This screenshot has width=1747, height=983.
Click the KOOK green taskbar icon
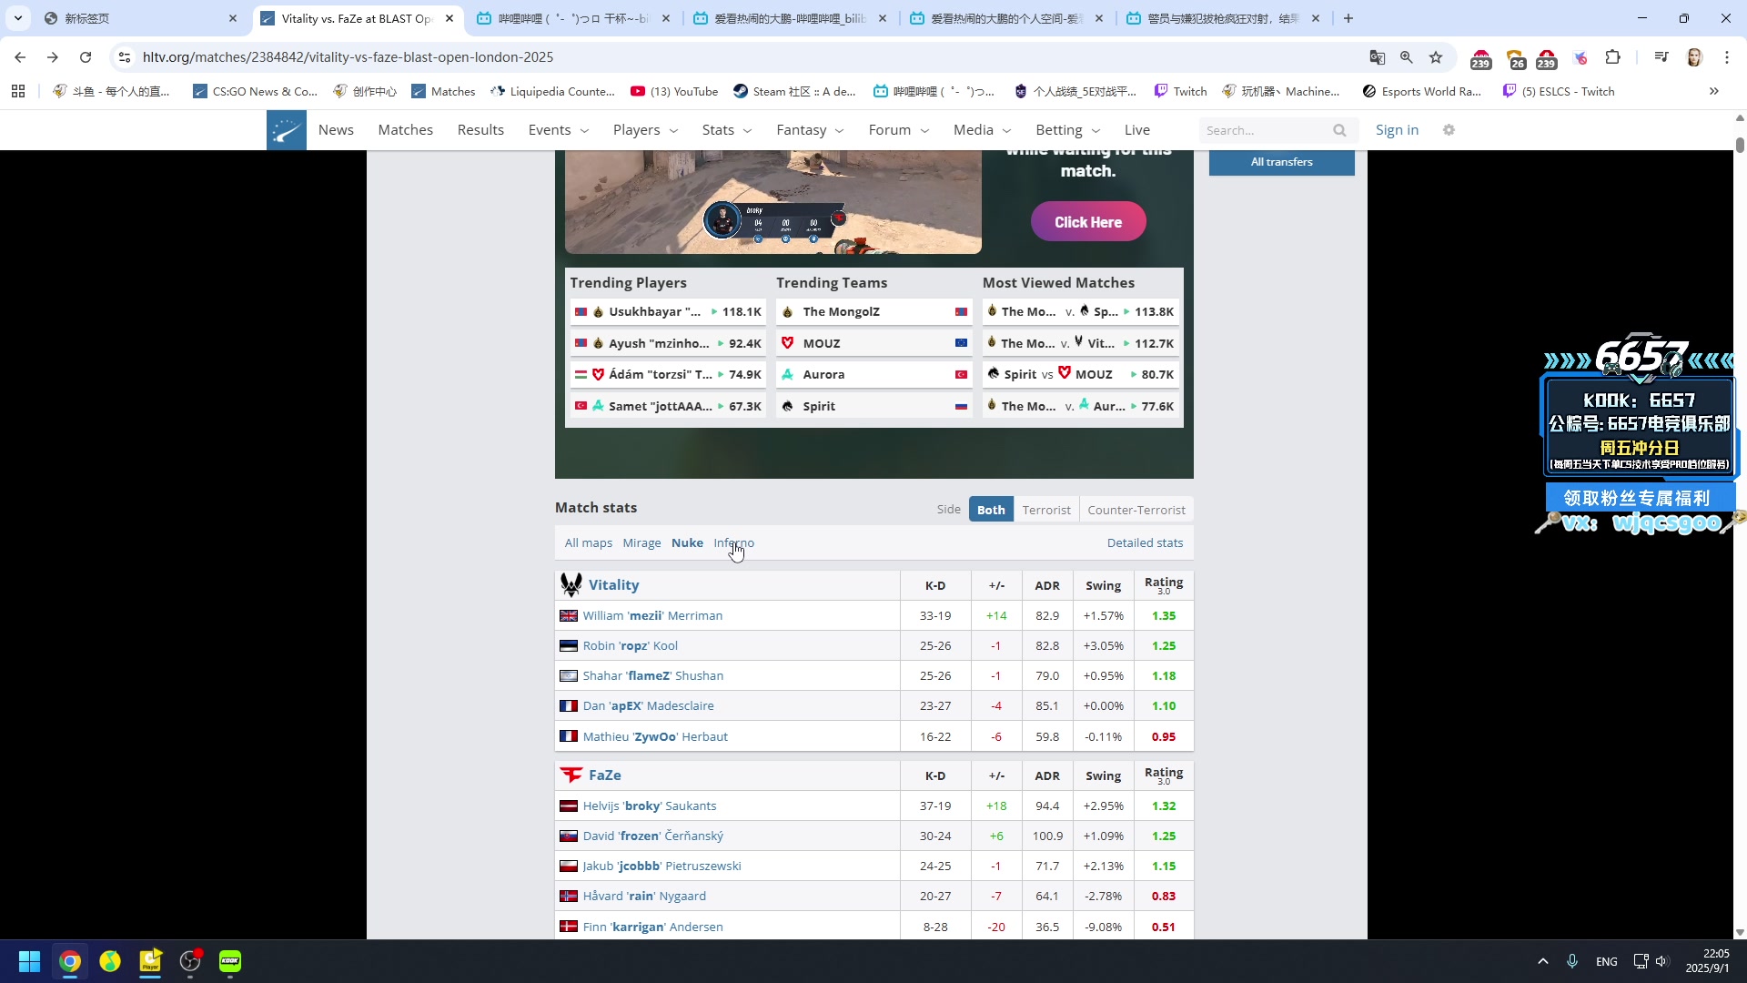(230, 961)
